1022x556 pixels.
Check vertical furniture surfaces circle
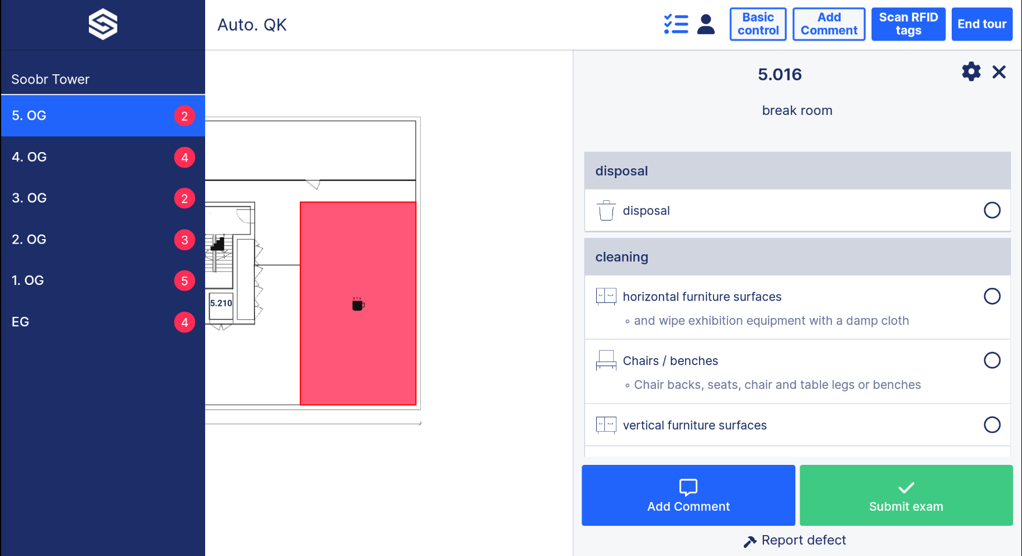[x=992, y=425]
